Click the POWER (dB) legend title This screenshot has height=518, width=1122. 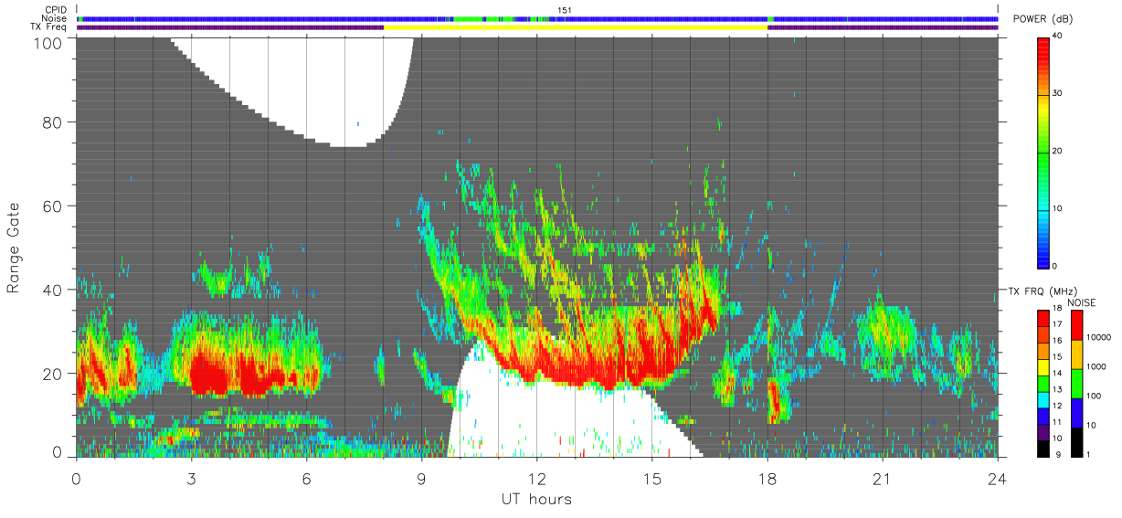point(1043,19)
